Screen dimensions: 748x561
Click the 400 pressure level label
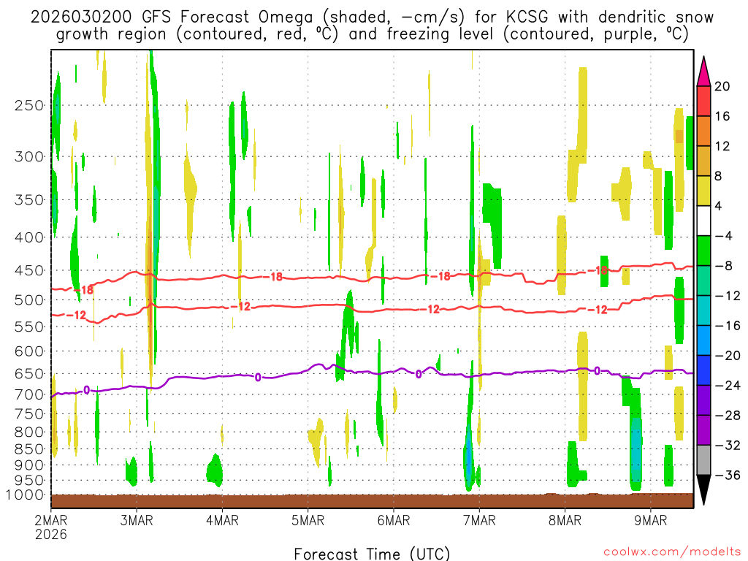click(29, 237)
